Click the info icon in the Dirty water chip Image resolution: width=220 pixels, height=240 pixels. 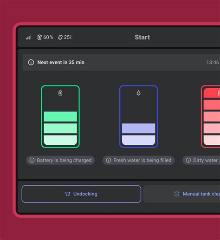point(188,160)
